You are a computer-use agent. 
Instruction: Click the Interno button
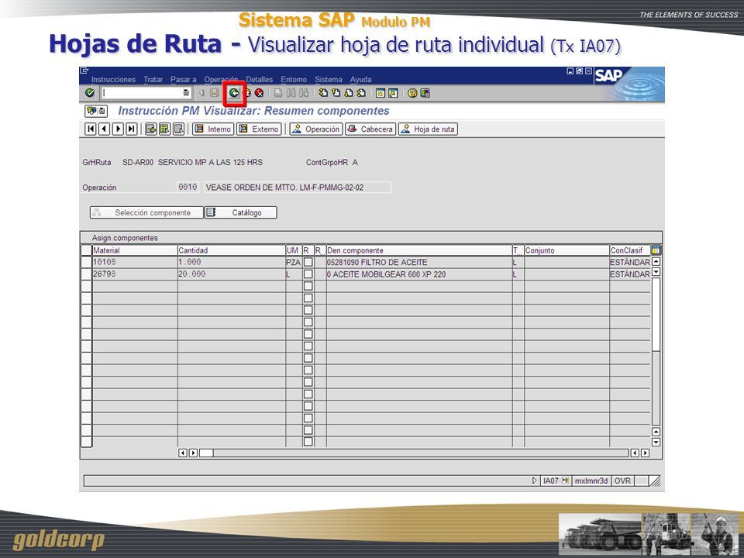pyautogui.click(x=213, y=129)
